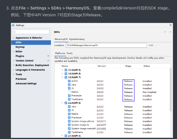Toggle the 3.1.0(API 9) checkbox
The height and width of the screenshot is (139, 177).
point(66,70)
